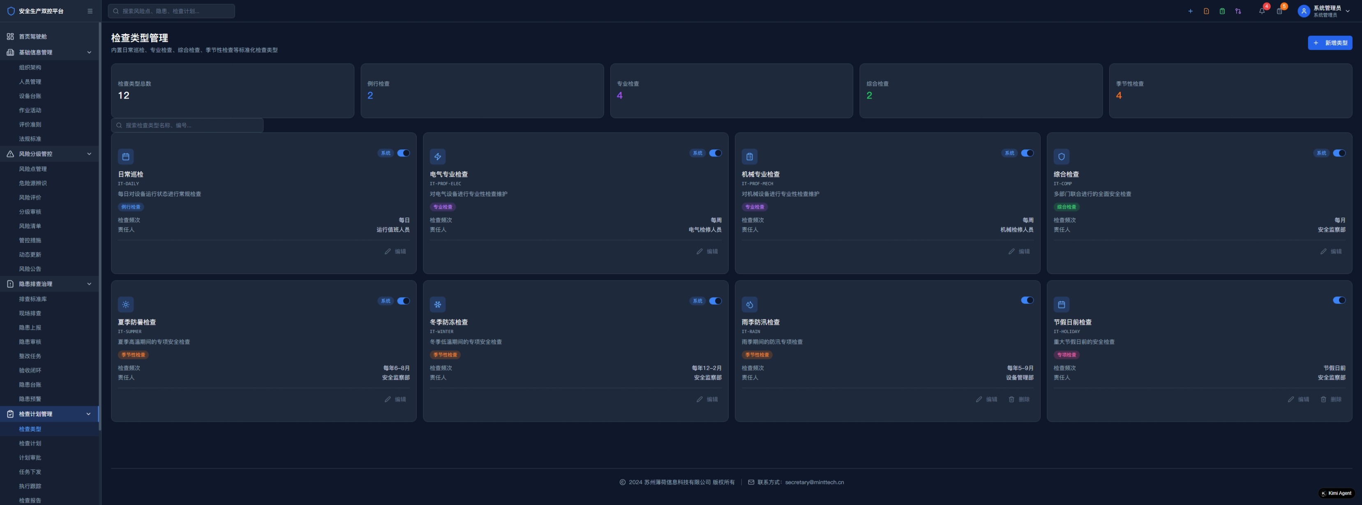Click the 新增类型 button
The image size is (1362, 505).
click(x=1330, y=43)
